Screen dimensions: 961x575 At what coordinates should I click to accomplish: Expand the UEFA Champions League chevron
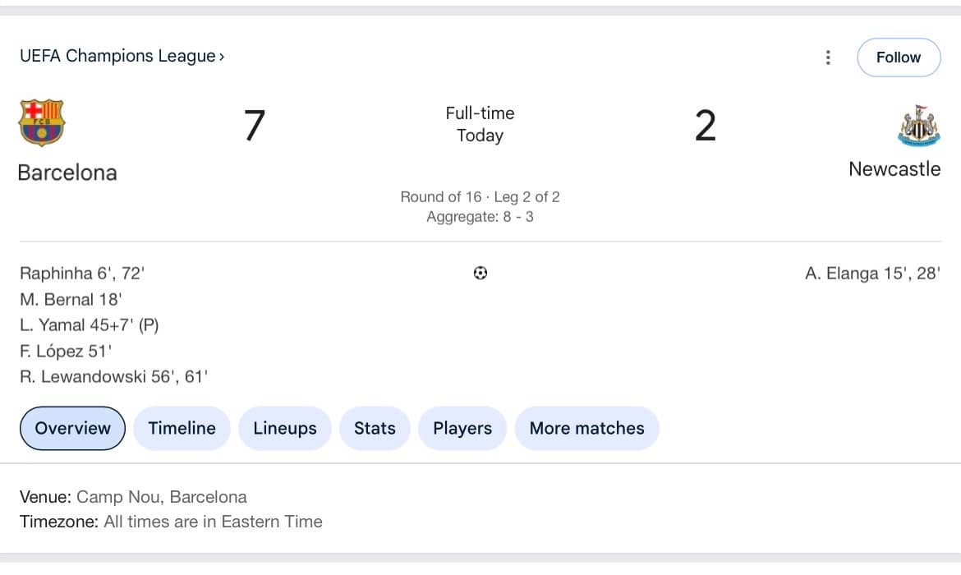(222, 57)
